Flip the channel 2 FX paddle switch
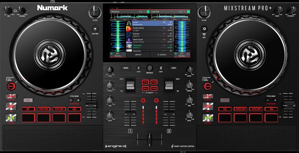299x153 pixels. 169,85
